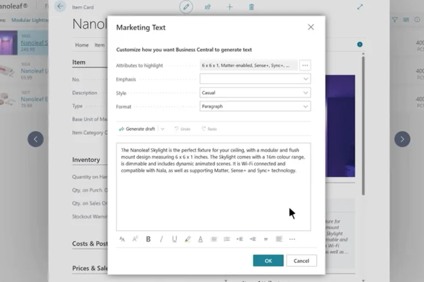This screenshot has width=424, height=282.
Task: Click the Prices & Sales section heading
Action: pos(90,268)
